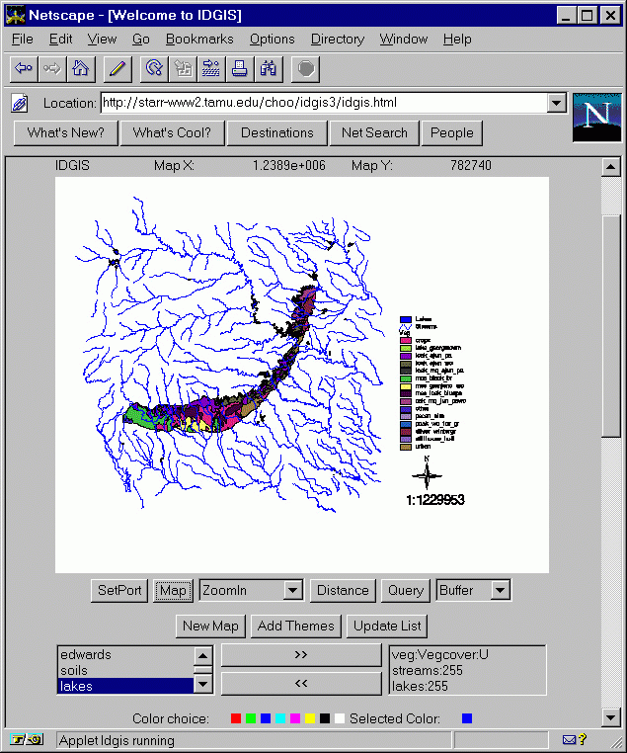Viewport: 627px width, 753px height.
Task: Select lakes in the theme list
Action: coord(125,686)
